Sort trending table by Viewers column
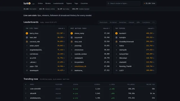 [x=97, y=84]
